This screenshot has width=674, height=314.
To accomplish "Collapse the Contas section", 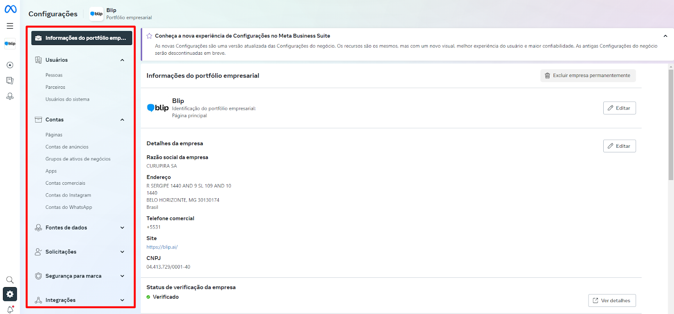I will (122, 120).
